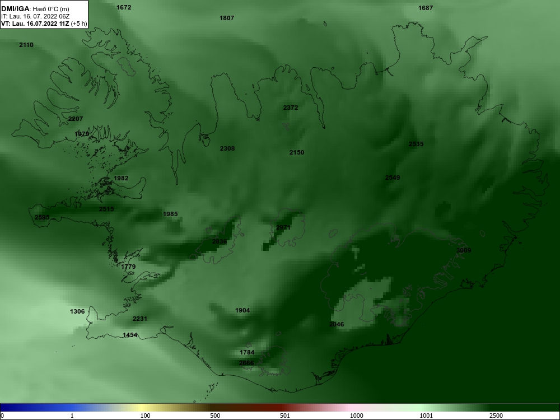Click the 100 tick on the color scale

145,416
